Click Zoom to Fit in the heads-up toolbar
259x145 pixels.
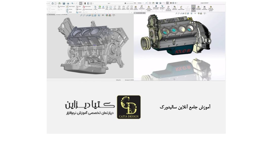point(81,15)
